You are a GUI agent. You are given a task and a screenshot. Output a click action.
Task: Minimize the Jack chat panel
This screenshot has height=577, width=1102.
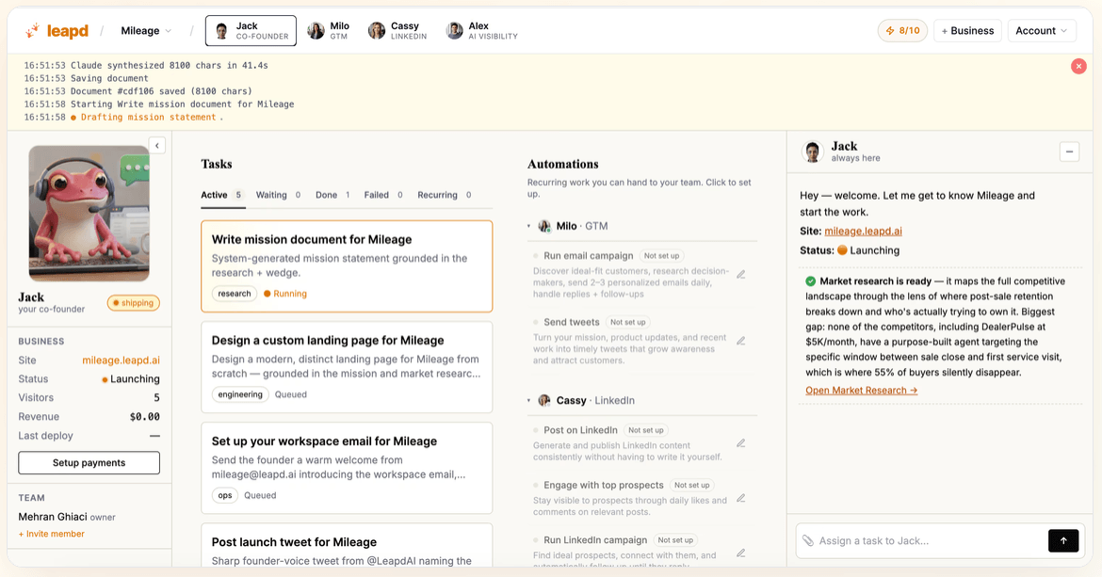1069,152
